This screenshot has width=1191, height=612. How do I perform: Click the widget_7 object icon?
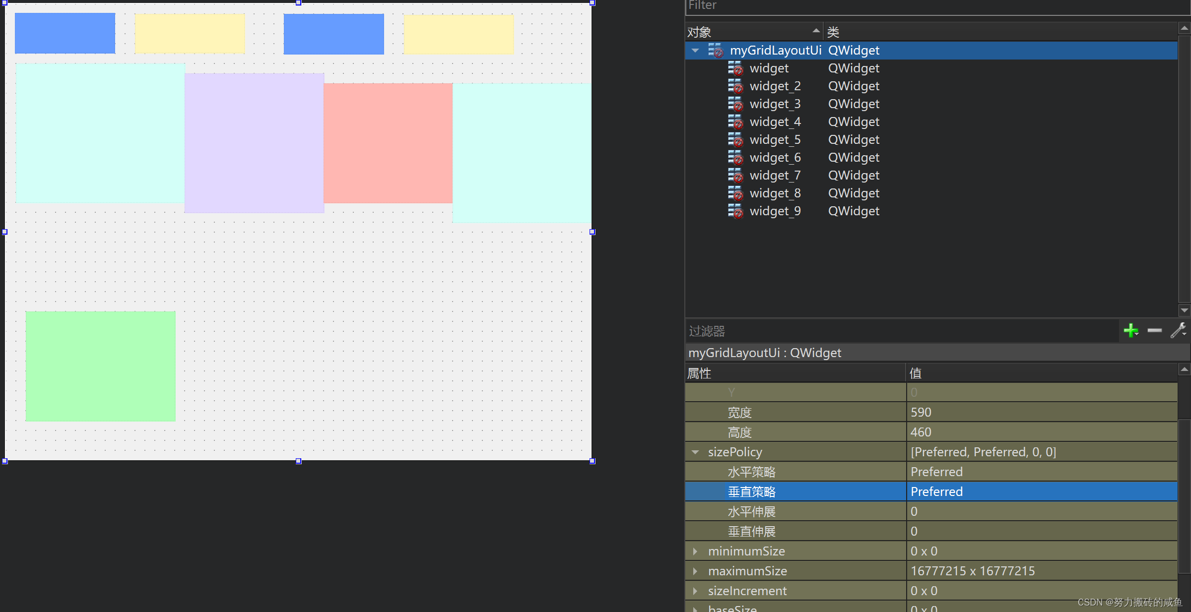(735, 176)
